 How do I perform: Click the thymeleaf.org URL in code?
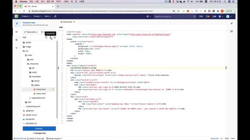pos(103,34)
